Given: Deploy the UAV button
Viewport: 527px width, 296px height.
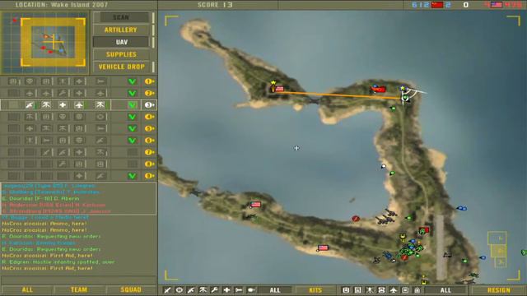Looking at the screenshot, I should [x=121, y=42].
